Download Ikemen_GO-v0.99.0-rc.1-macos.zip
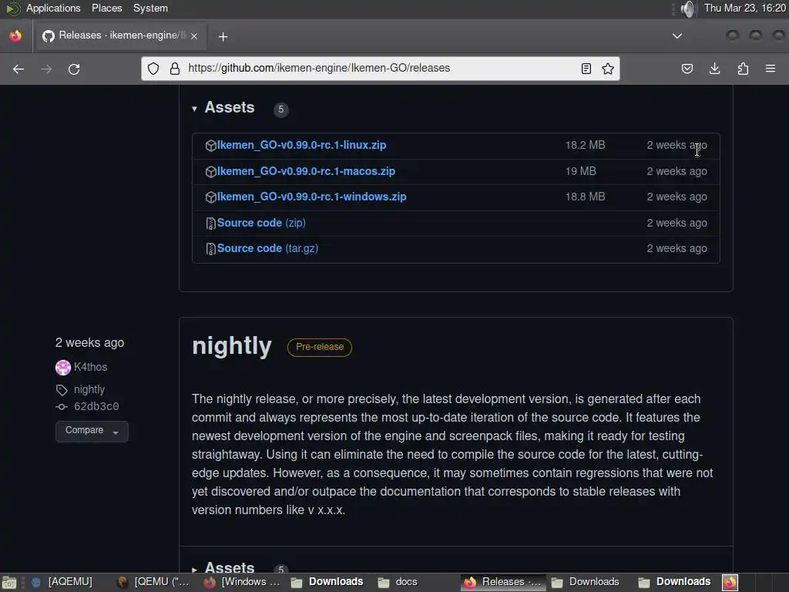 click(x=306, y=171)
